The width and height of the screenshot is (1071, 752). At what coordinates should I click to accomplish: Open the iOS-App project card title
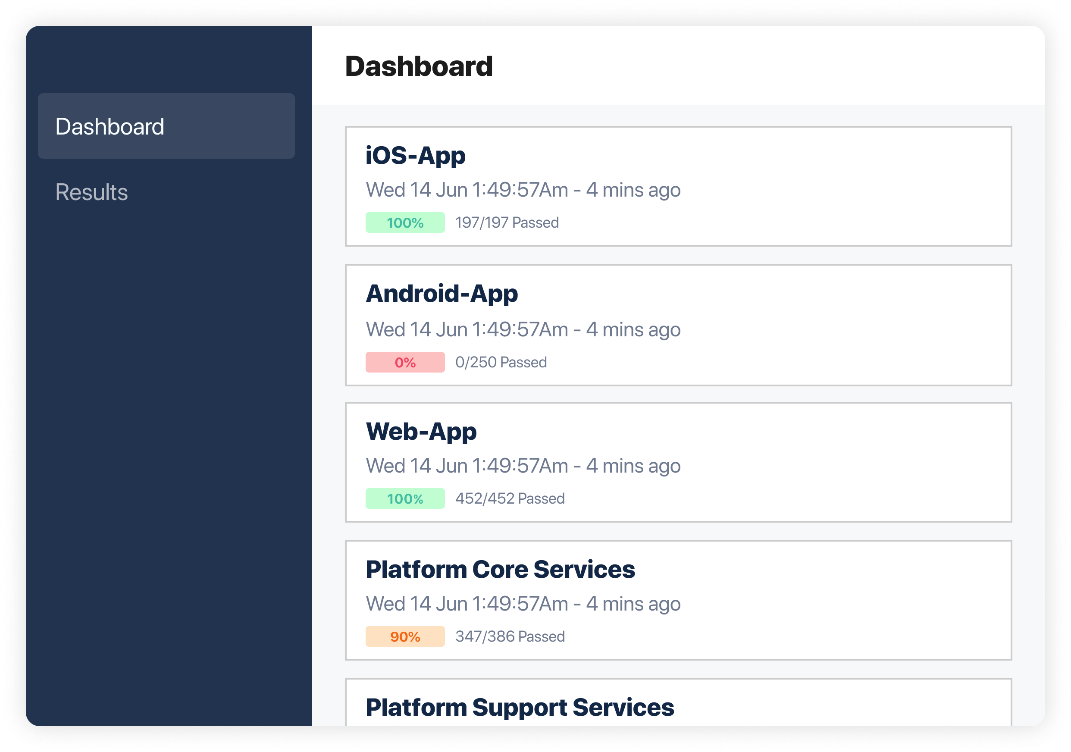(x=415, y=155)
